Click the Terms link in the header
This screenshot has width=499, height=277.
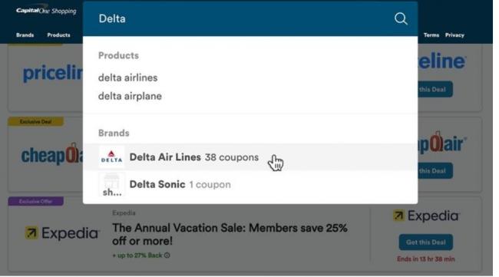pos(431,35)
